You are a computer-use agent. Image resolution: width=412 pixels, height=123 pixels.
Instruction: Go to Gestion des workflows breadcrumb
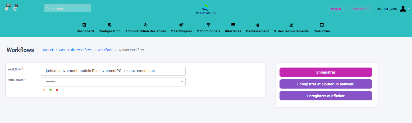(x=76, y=50)
